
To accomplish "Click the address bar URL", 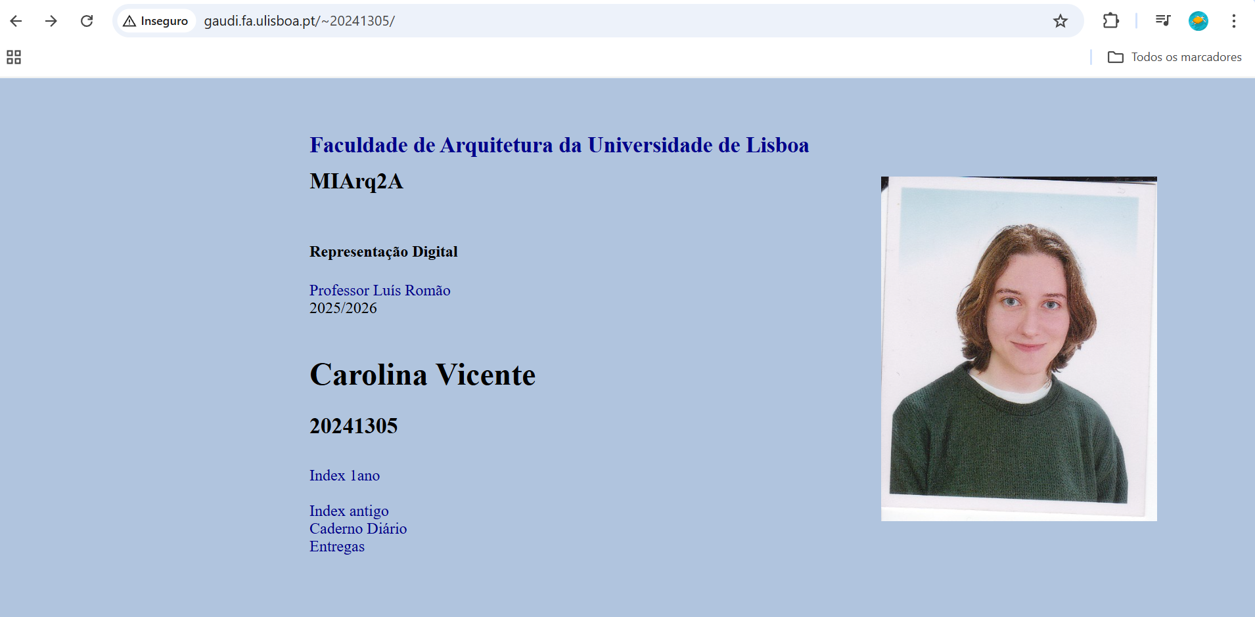I will pos(299,21).
